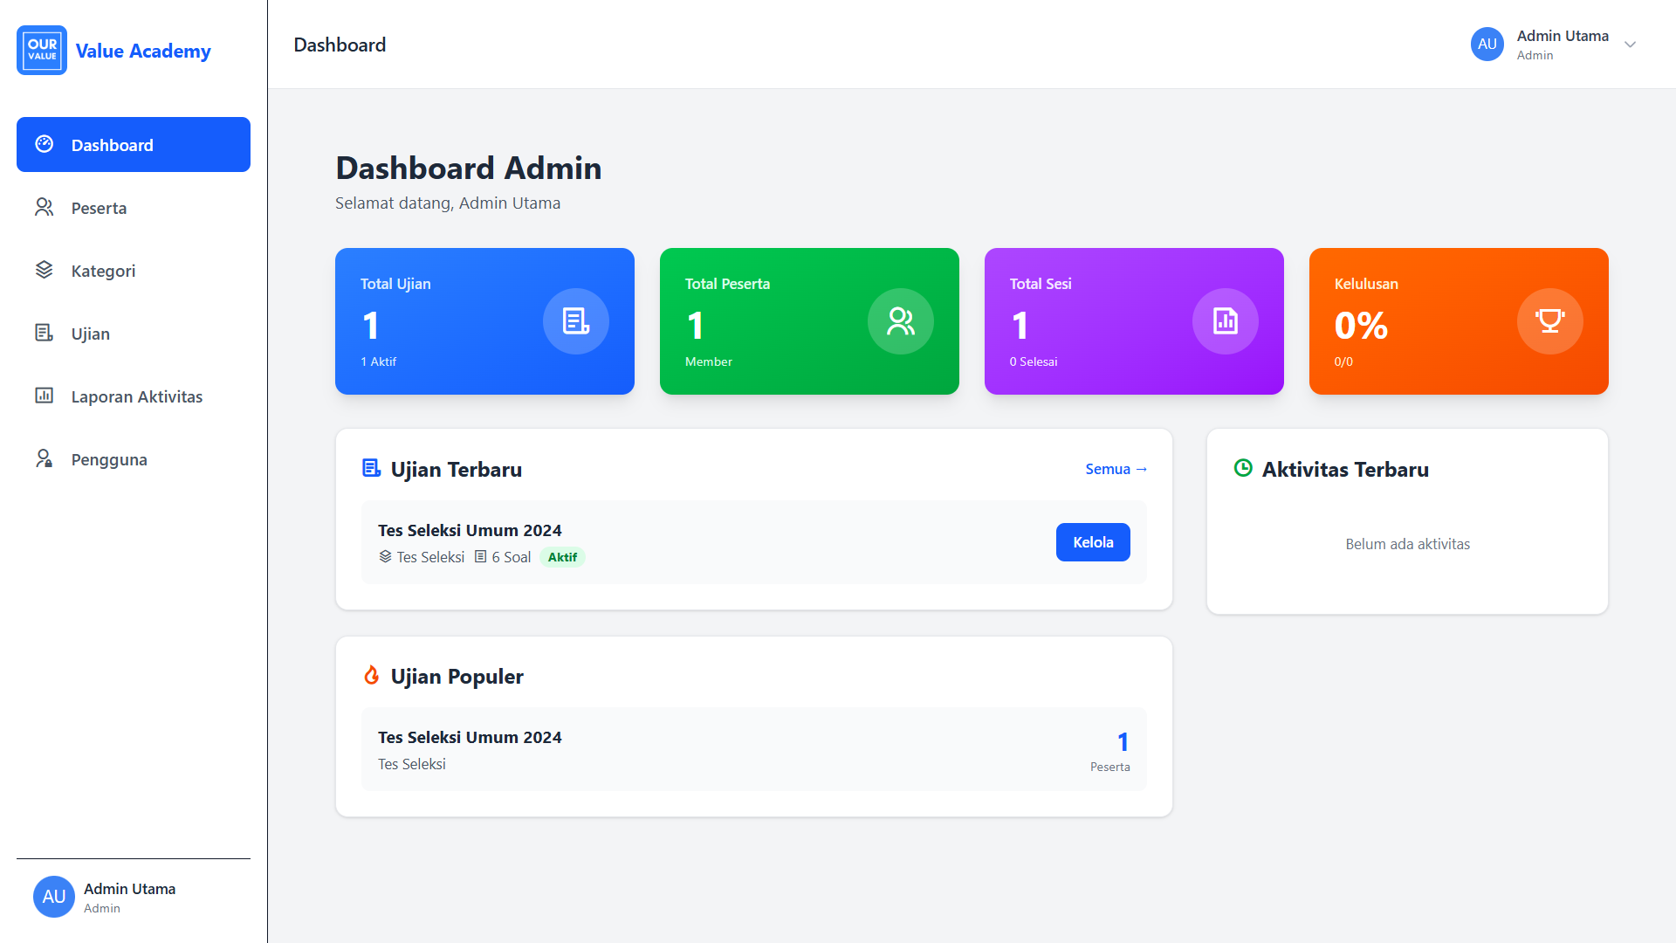Image resolution: width=1676 pixels, height=943 pixels.
Task: Click the Aktif status badge
Action: (562, 557)
